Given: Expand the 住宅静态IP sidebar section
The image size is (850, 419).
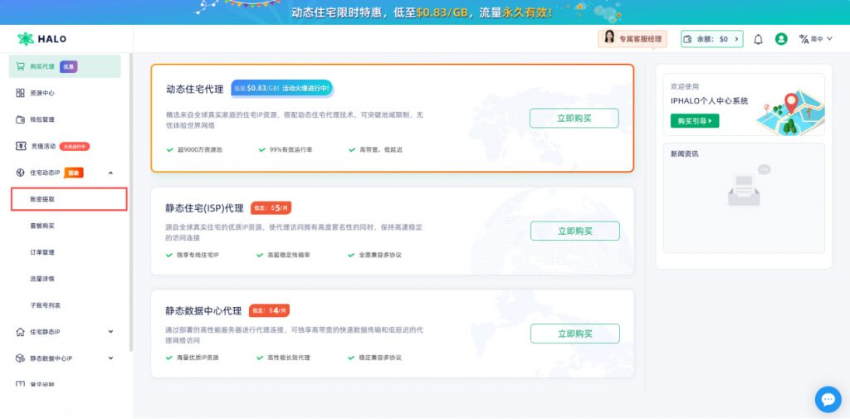Looking at the screenshot, I should point(111,332).
